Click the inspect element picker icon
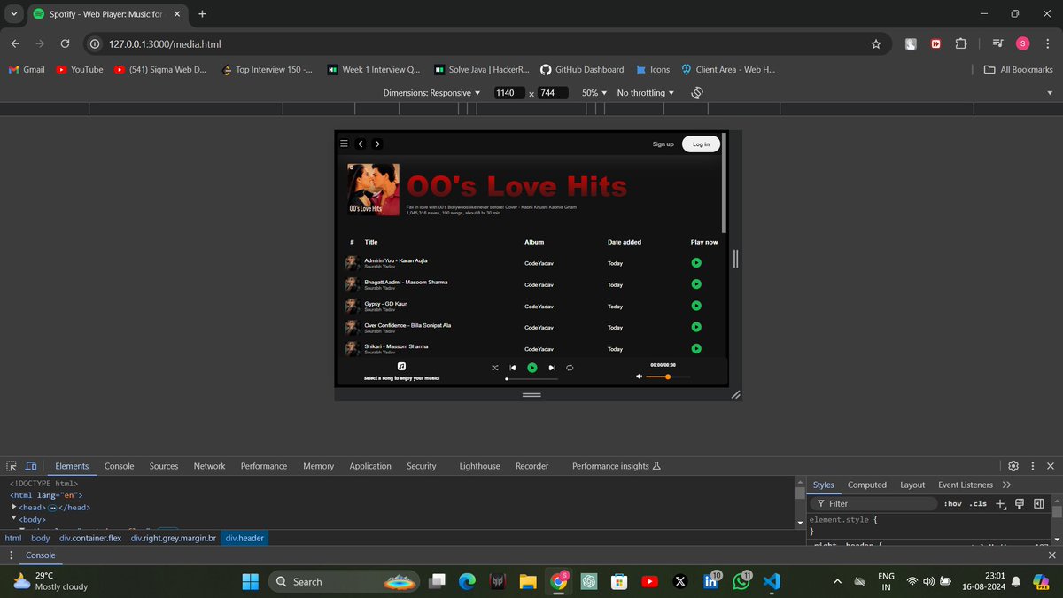 [12, 466]
